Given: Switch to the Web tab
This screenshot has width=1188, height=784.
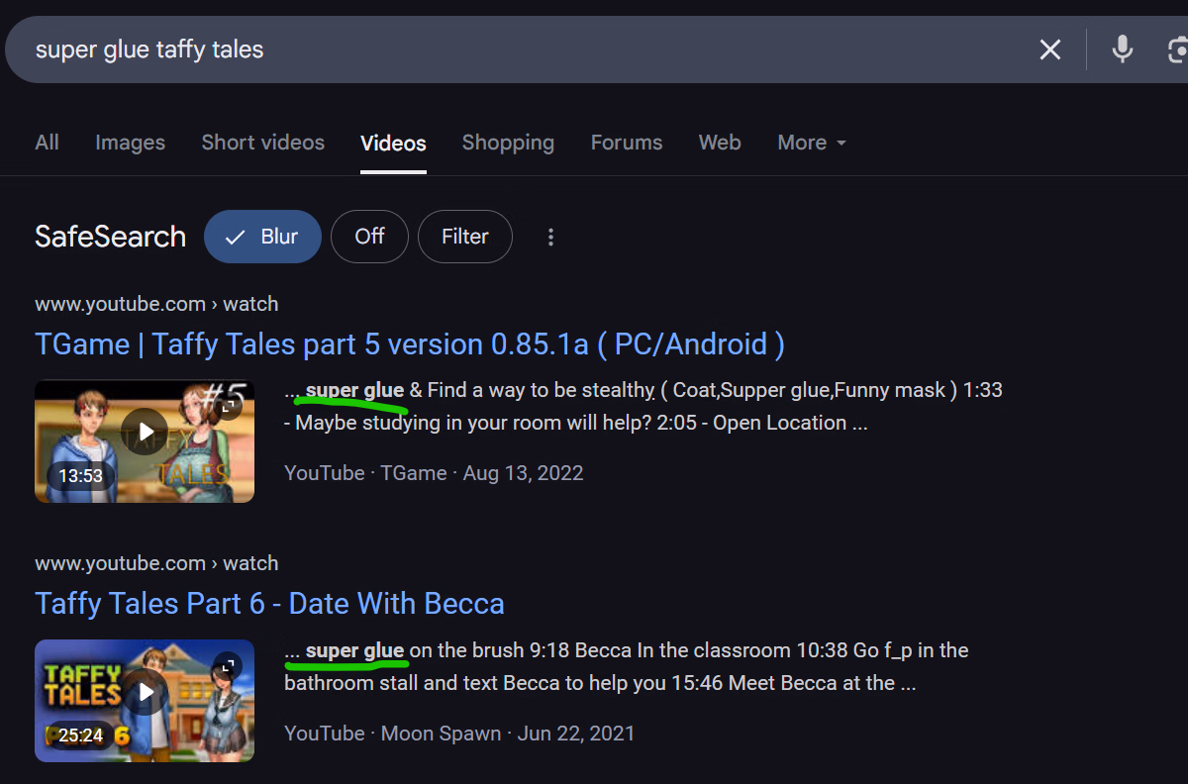Looking at the screenshot, I should 720,143.
